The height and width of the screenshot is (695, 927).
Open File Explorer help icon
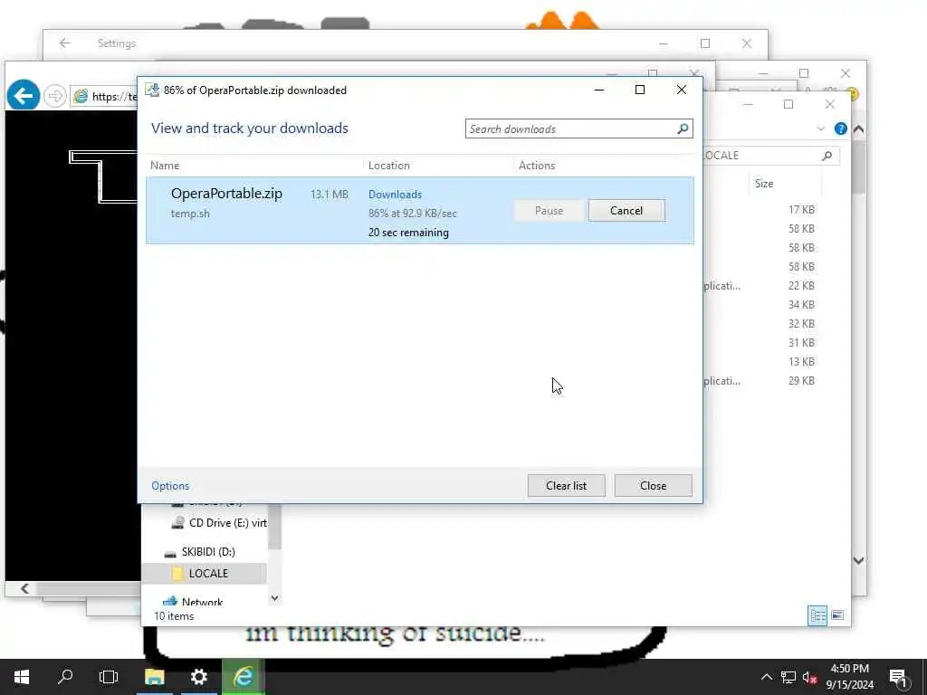(840, 129)
